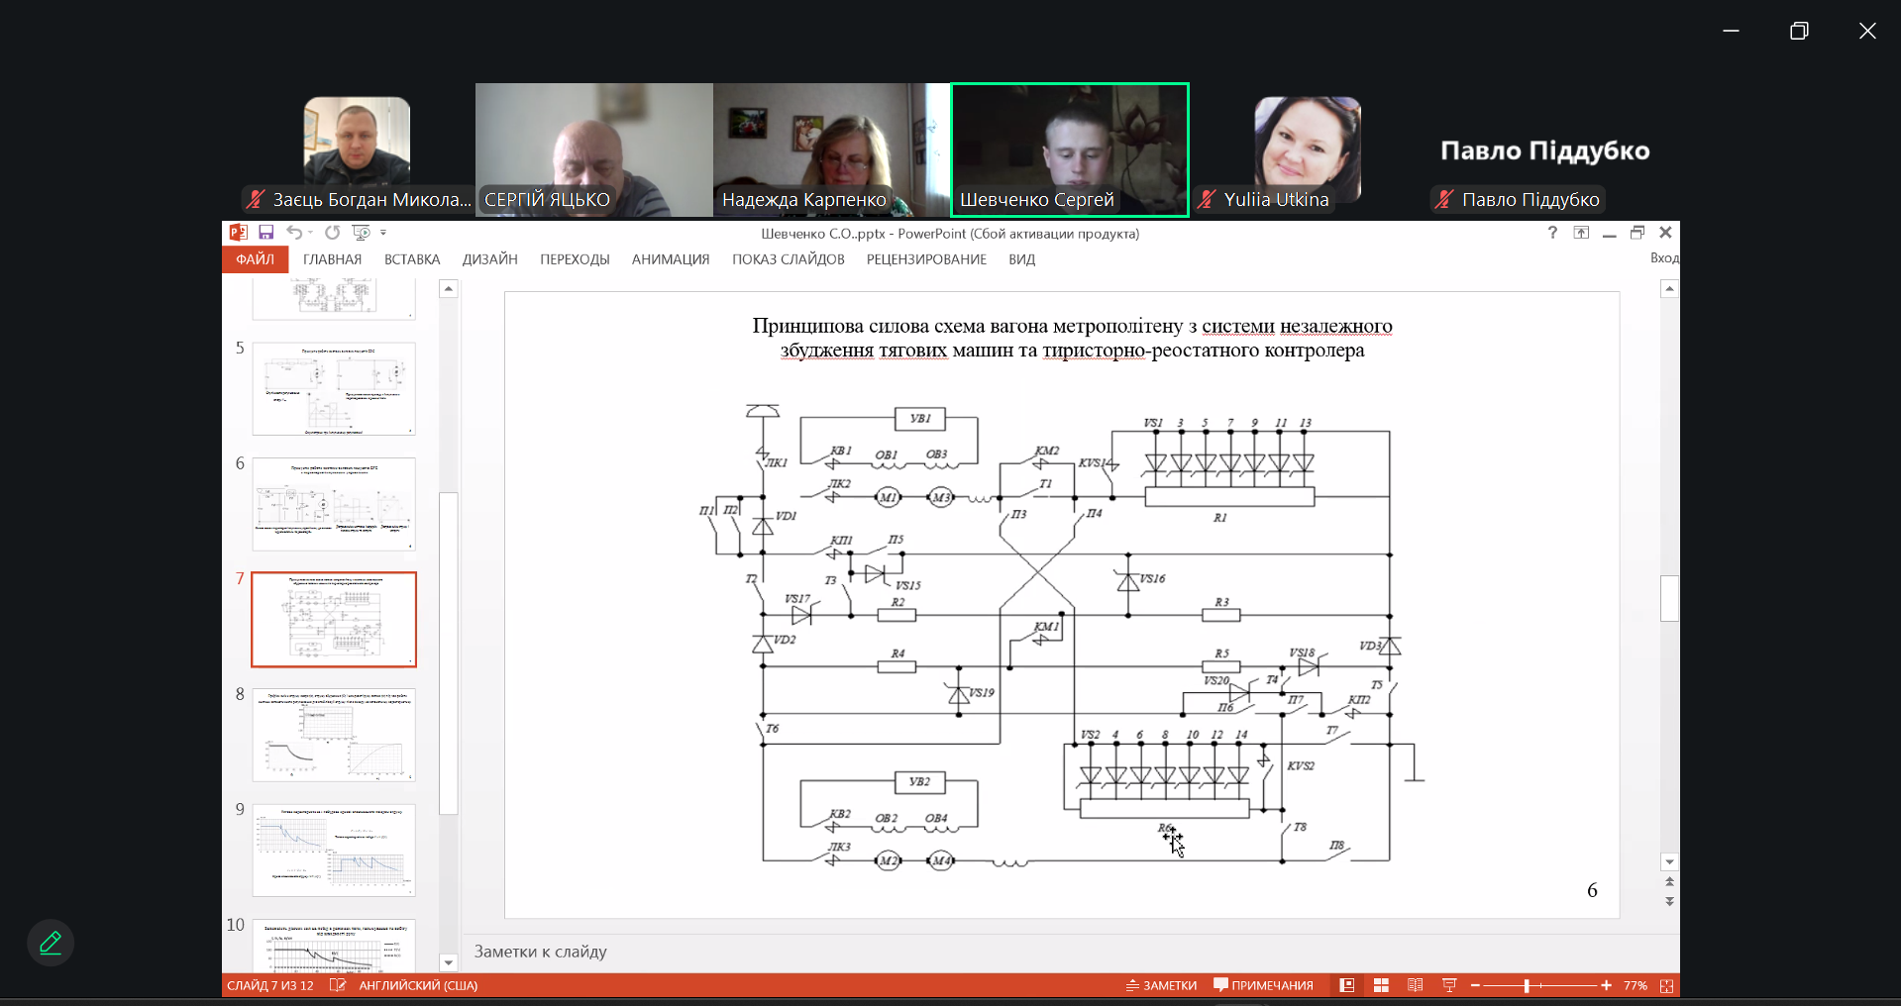Open Customize Quick Access Toolbar dropdown
The height and width of the screenshot is (1006, 1901).
[x=383, y=233]
